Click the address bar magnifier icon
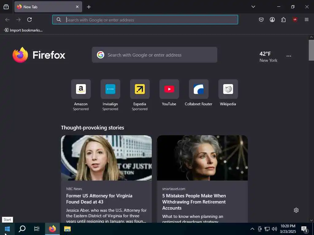Image resolution: width=314 pixels, height=235 pixels. tap(59, 20)
